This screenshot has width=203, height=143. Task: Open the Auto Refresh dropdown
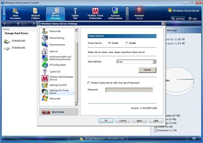point(154,62)
